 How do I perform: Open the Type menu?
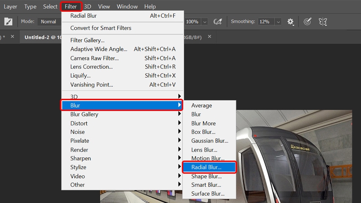(x=30, y=6)
